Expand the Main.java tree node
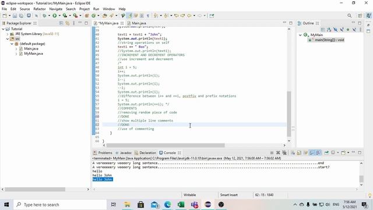This screenshot has width=373, height=210. 16,48
